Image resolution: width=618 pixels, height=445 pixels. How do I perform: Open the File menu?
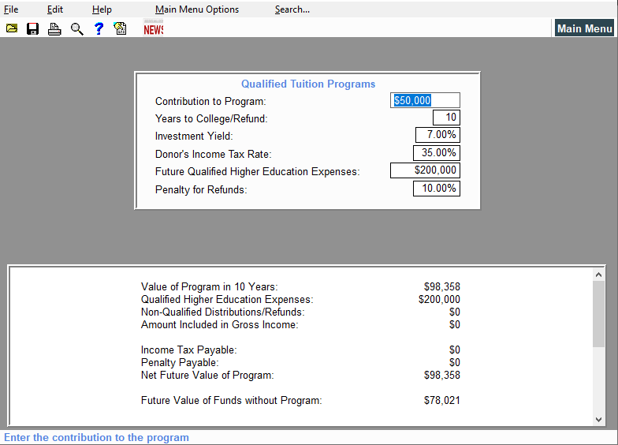point(11,9)
